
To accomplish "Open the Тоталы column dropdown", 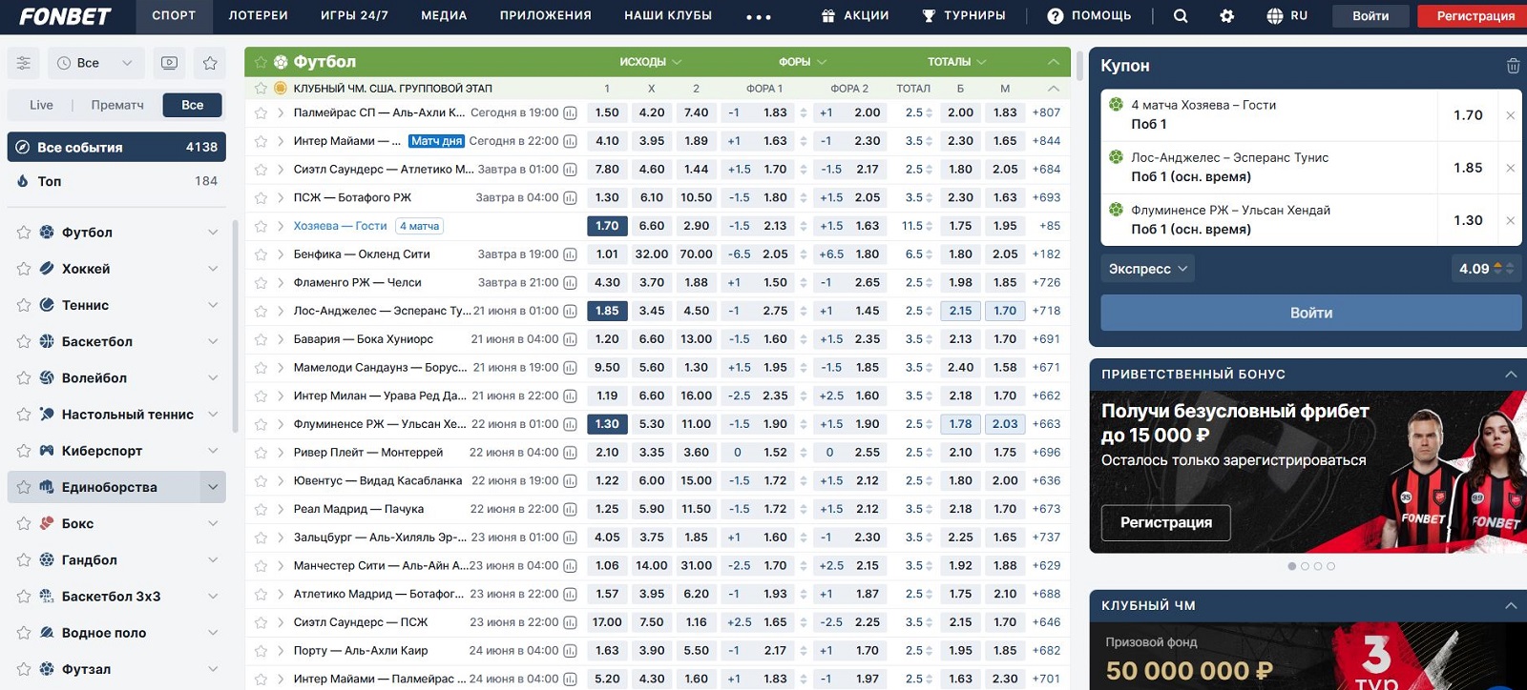I will tap(957, 62).
